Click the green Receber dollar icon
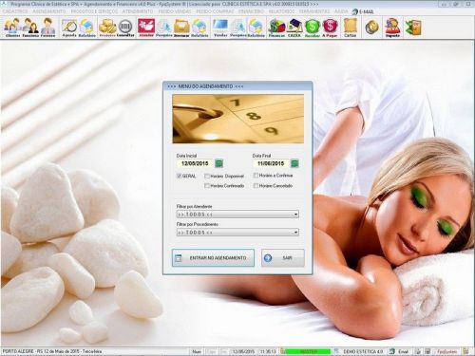This screenshot has width=475, height=356. 313,28
